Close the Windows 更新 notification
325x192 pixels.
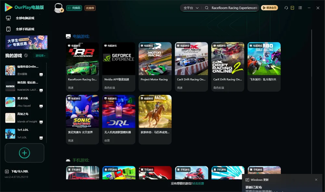316,180
